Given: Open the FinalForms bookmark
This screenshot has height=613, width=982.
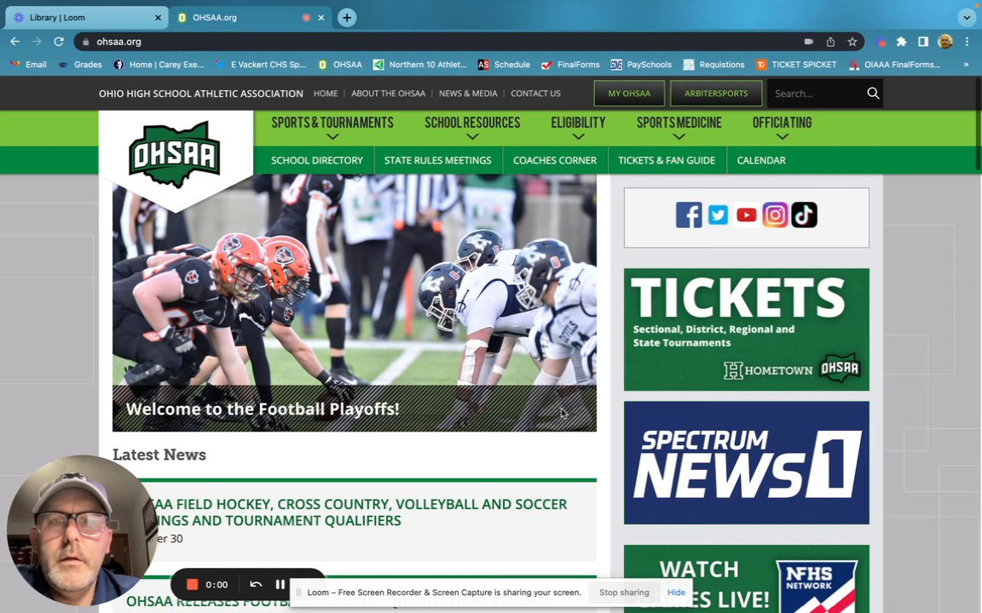Looking at the screenshot, I should click(570, 65).
